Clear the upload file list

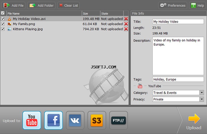pyautogui.click(x=69, y=5)
